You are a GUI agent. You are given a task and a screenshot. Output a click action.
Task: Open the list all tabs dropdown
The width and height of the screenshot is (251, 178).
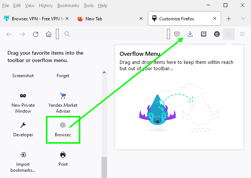[243, 18]
